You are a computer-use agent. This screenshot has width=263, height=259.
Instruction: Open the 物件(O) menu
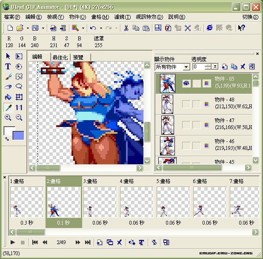click(77, 17)
